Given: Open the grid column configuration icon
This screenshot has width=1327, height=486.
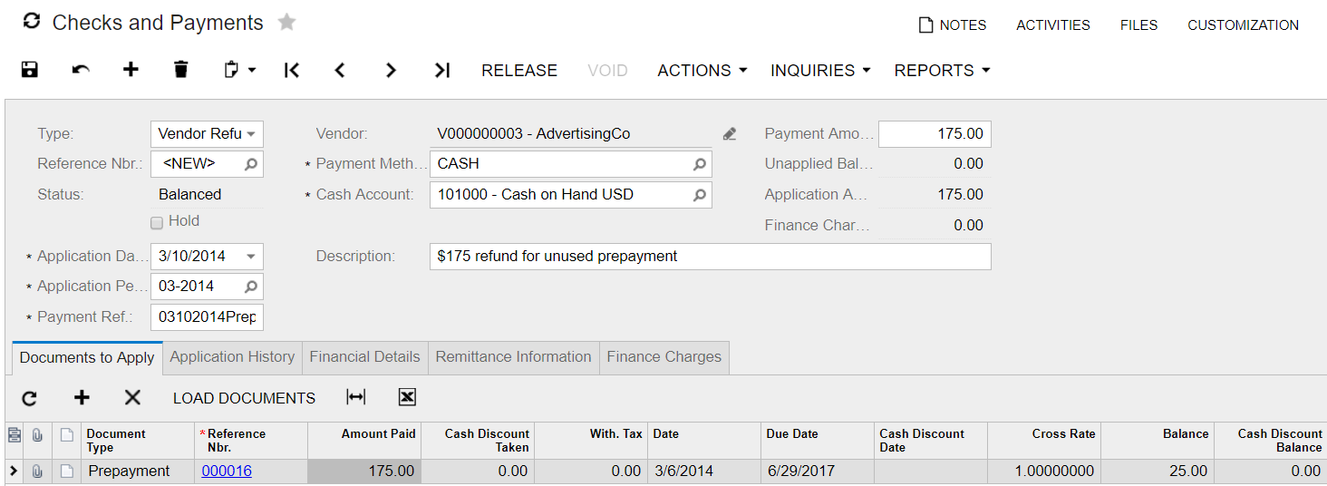Looking at the screenshot, I should coord(14,435).
